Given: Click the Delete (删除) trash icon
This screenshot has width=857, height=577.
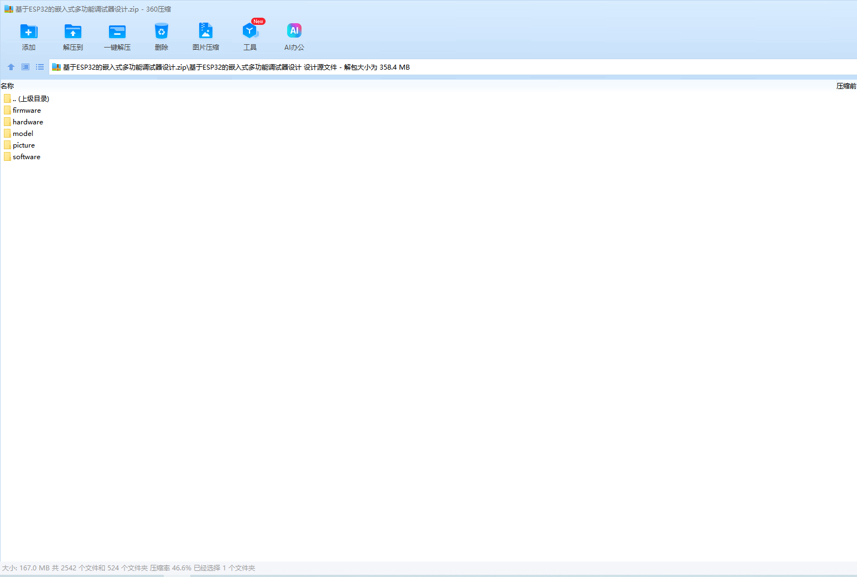Looking at the screenshot, I should click(162, 32).
